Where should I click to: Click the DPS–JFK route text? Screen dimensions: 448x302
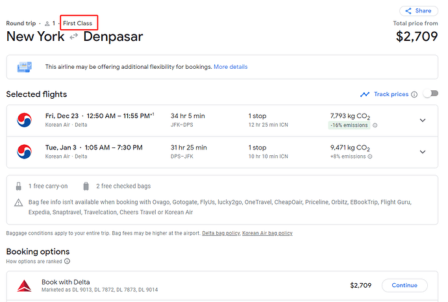(182, 157)
